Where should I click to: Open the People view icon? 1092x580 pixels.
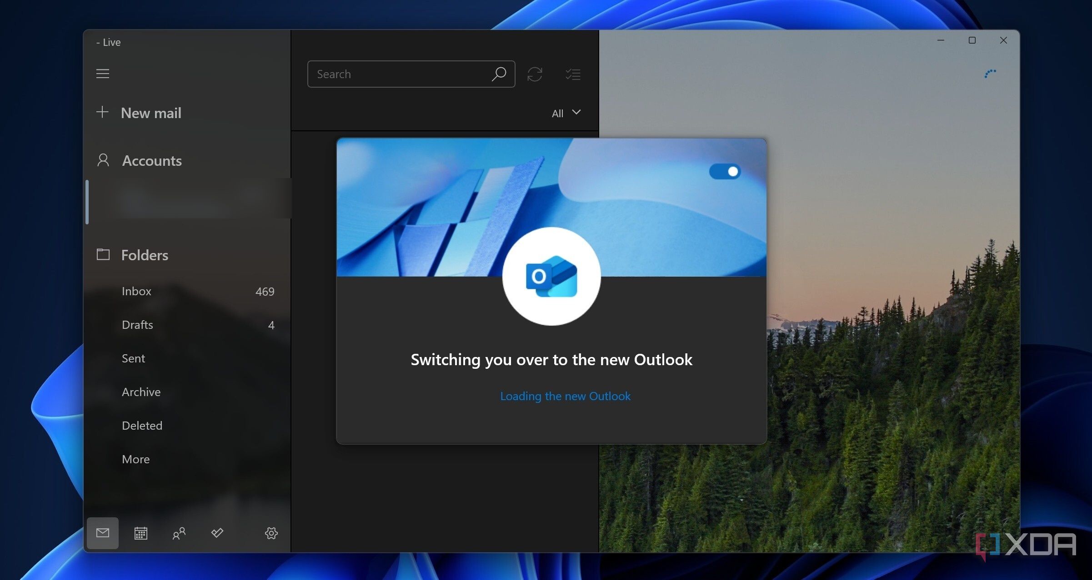179,534
